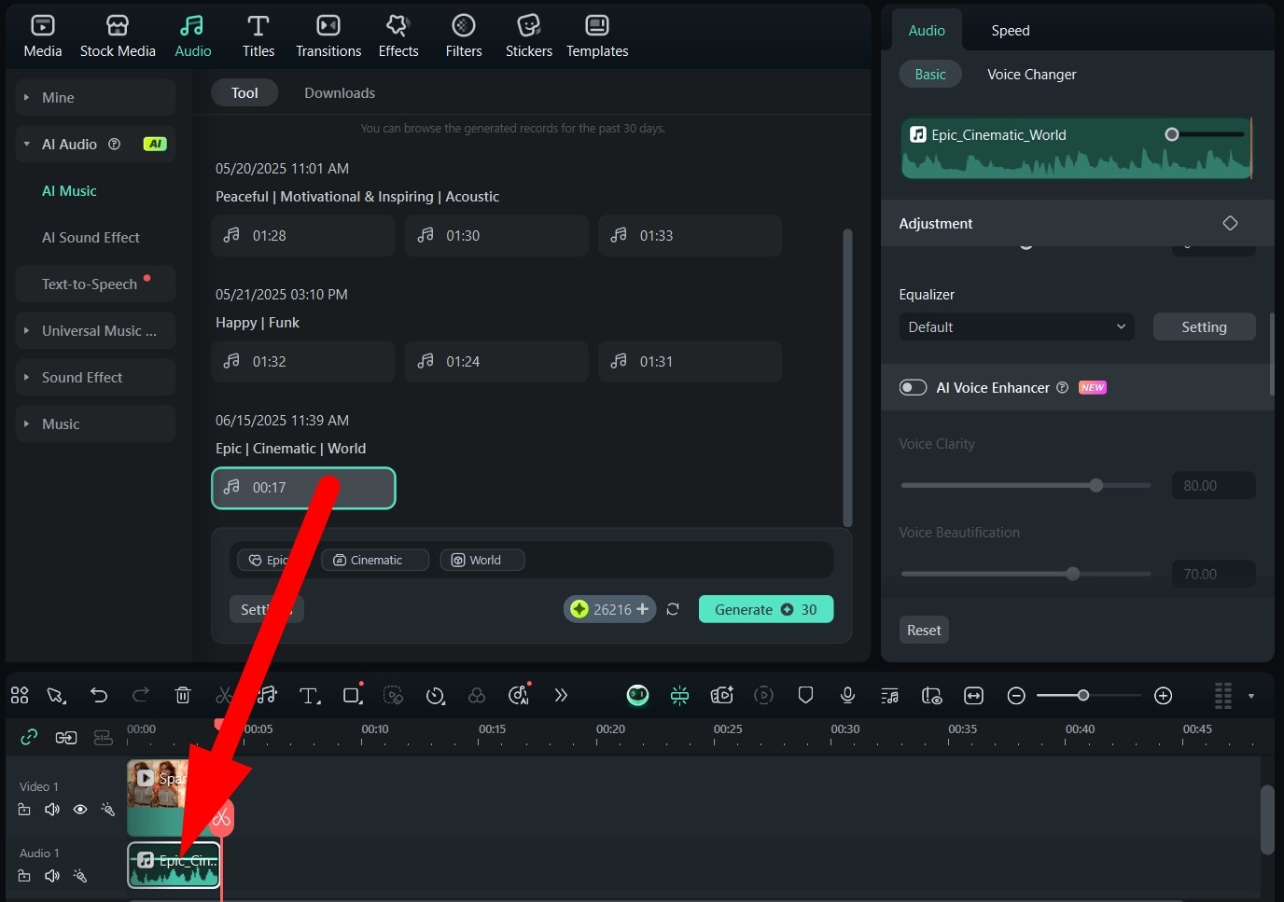Click the timeline zoom in plus icon
This screenshot has height=902, width=1284.
click(x=1163, y=695)
